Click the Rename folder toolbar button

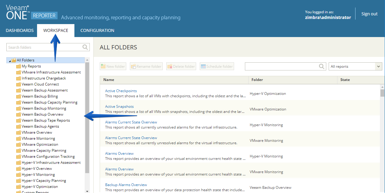[x=146, y=67]
